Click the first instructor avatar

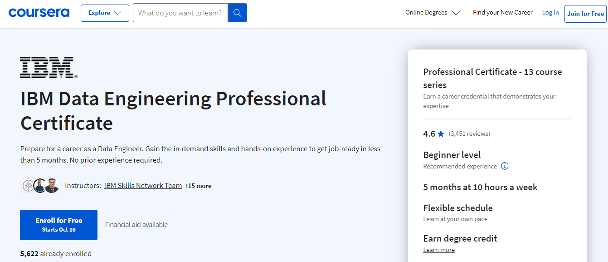[x=28, y=186]
